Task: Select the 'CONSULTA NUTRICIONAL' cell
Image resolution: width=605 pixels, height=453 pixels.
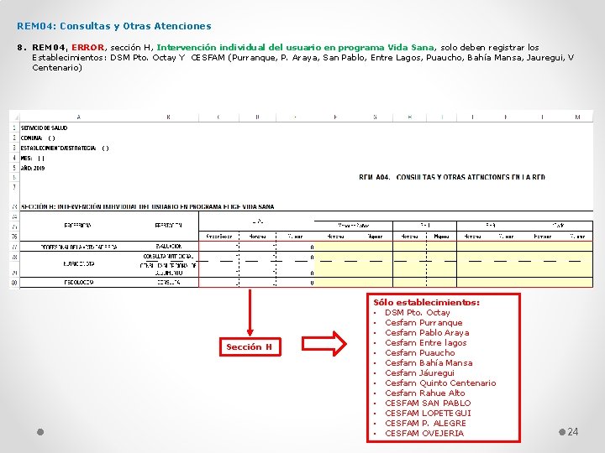Action: [168, 256]
